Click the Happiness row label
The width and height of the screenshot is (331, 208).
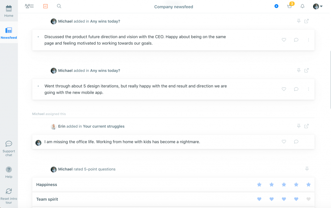coord(47,185)
